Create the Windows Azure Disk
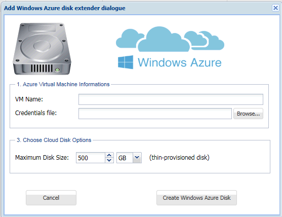 point(196,198)
